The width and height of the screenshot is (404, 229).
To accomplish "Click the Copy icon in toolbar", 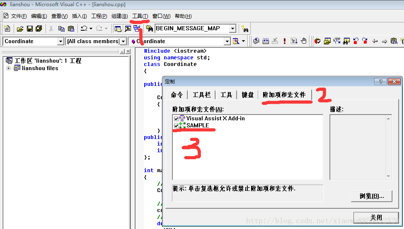I will (61, 29).
